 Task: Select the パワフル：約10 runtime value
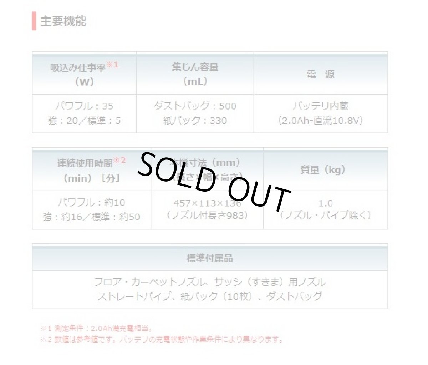[91, 202]
